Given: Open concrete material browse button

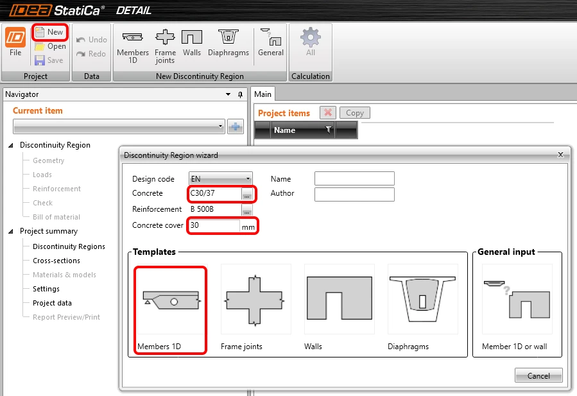Looking at the screenshot, I should [247, 194].
